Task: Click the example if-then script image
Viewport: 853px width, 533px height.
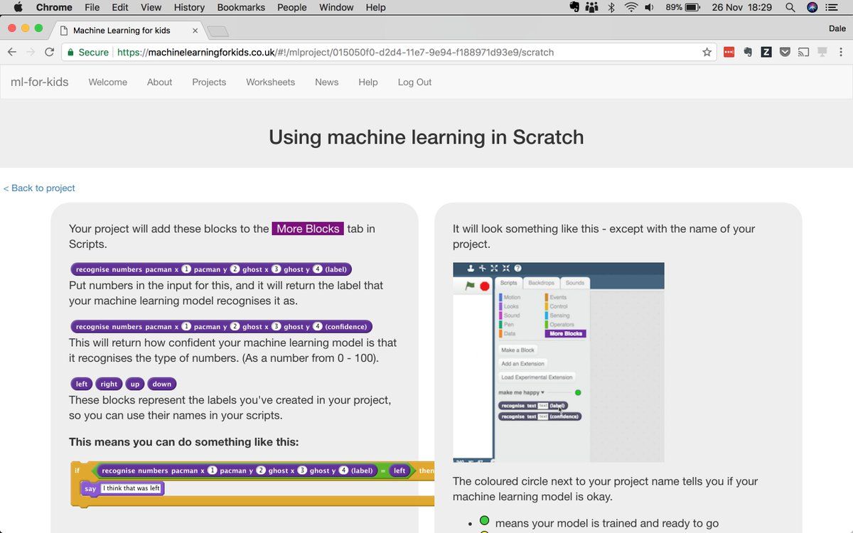Action: (x=252, y=484)
